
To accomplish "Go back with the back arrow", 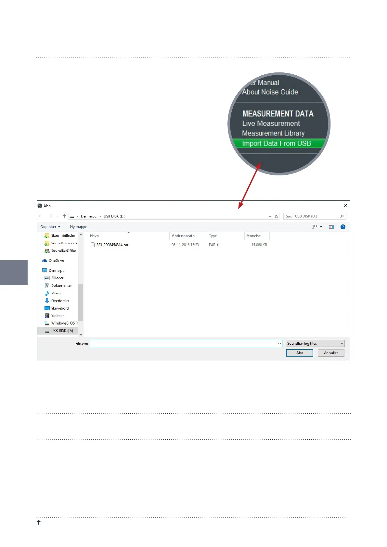I will (41, 216).
